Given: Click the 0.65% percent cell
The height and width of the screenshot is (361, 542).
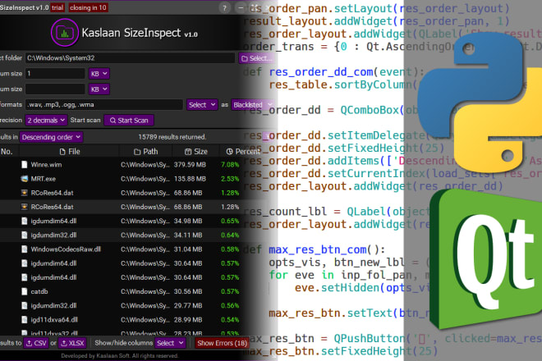Looking at the screenshot, I should tap(230, 221).
